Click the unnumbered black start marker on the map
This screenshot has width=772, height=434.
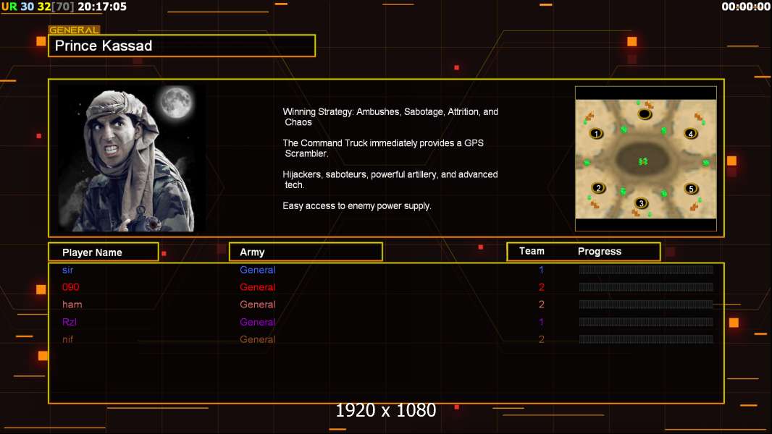click(645, 114)
